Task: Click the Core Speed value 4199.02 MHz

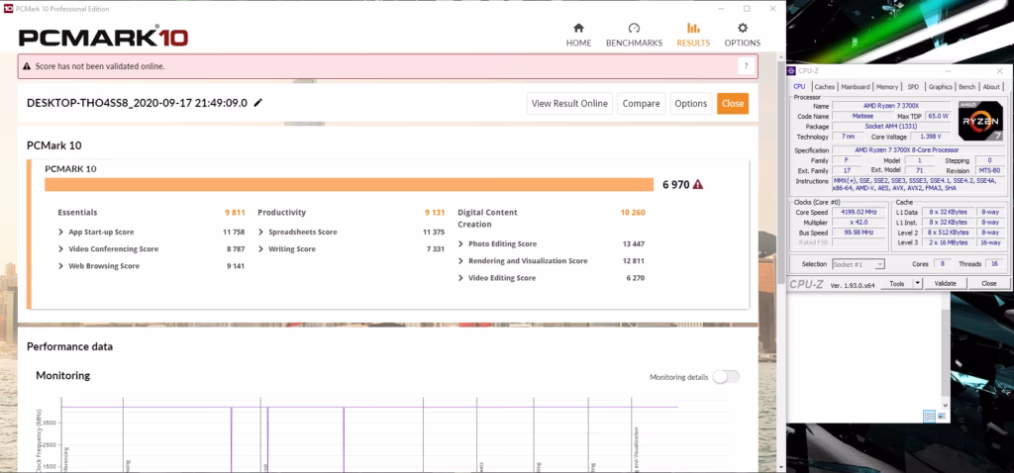Action: click(x=861, y=212)
